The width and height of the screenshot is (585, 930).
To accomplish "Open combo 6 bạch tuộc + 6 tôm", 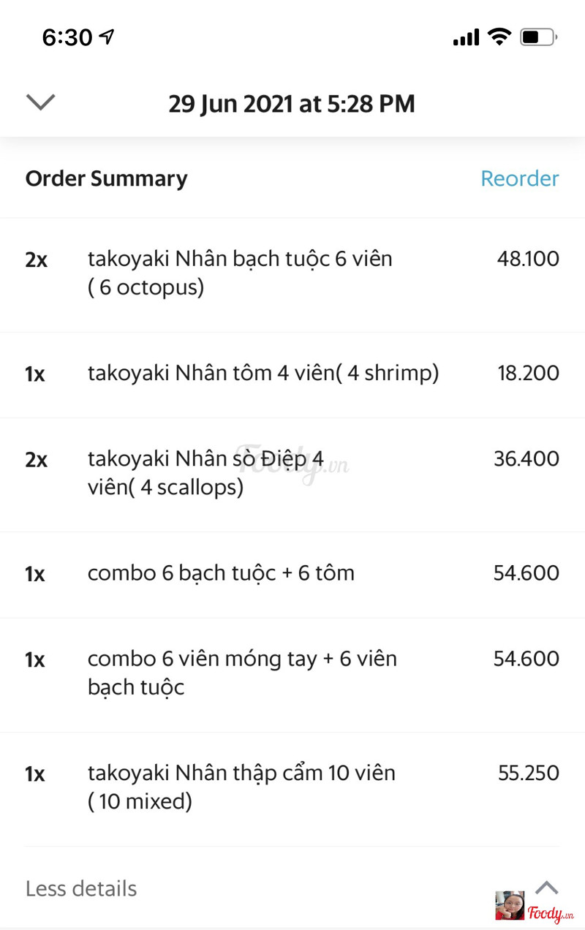I will tap(292, 574).
